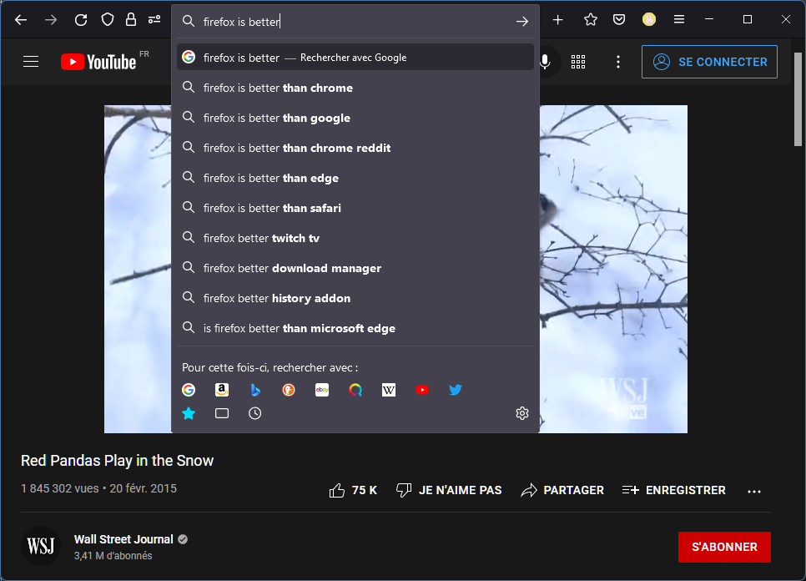Open search settings with the gear icon
The height and width of the screenshot is (581, 806).
tap(522, 413)
